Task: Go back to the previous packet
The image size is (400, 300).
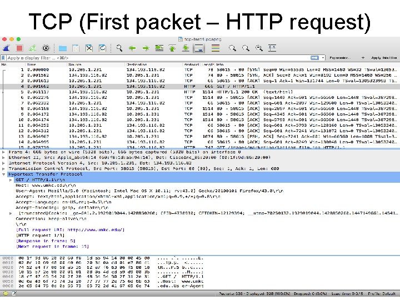Action: [x=132, y=48]
